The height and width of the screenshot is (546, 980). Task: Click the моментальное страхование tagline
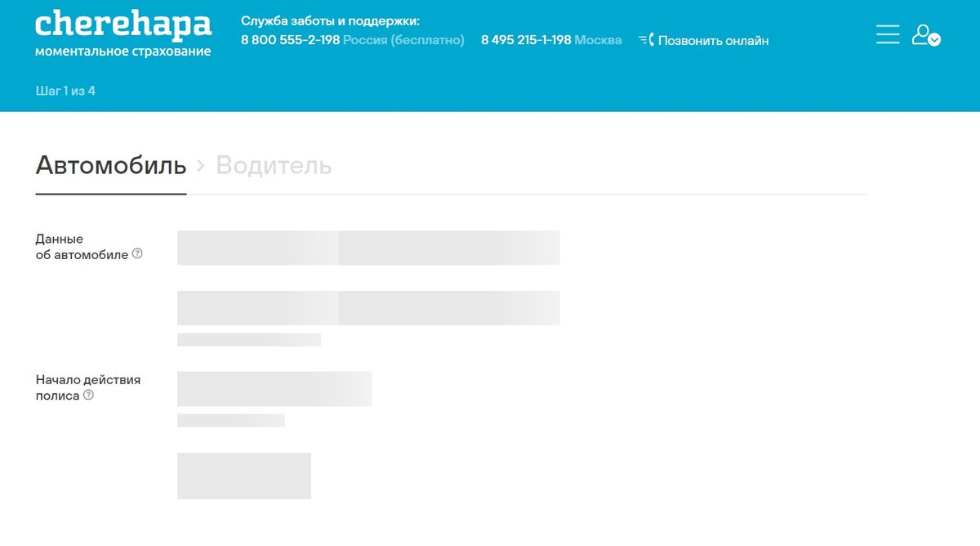click(x=123, y=51)
